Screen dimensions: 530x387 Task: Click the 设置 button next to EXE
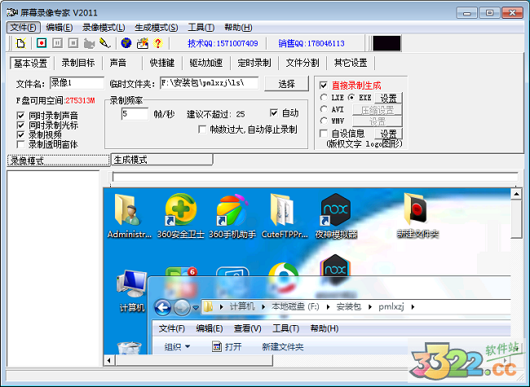(389, 98)
